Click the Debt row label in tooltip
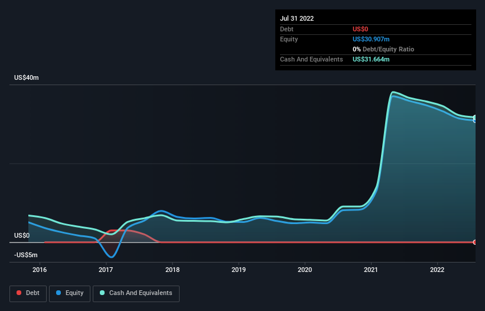This screenshot has height=311, width=485. tap(287, 29)
